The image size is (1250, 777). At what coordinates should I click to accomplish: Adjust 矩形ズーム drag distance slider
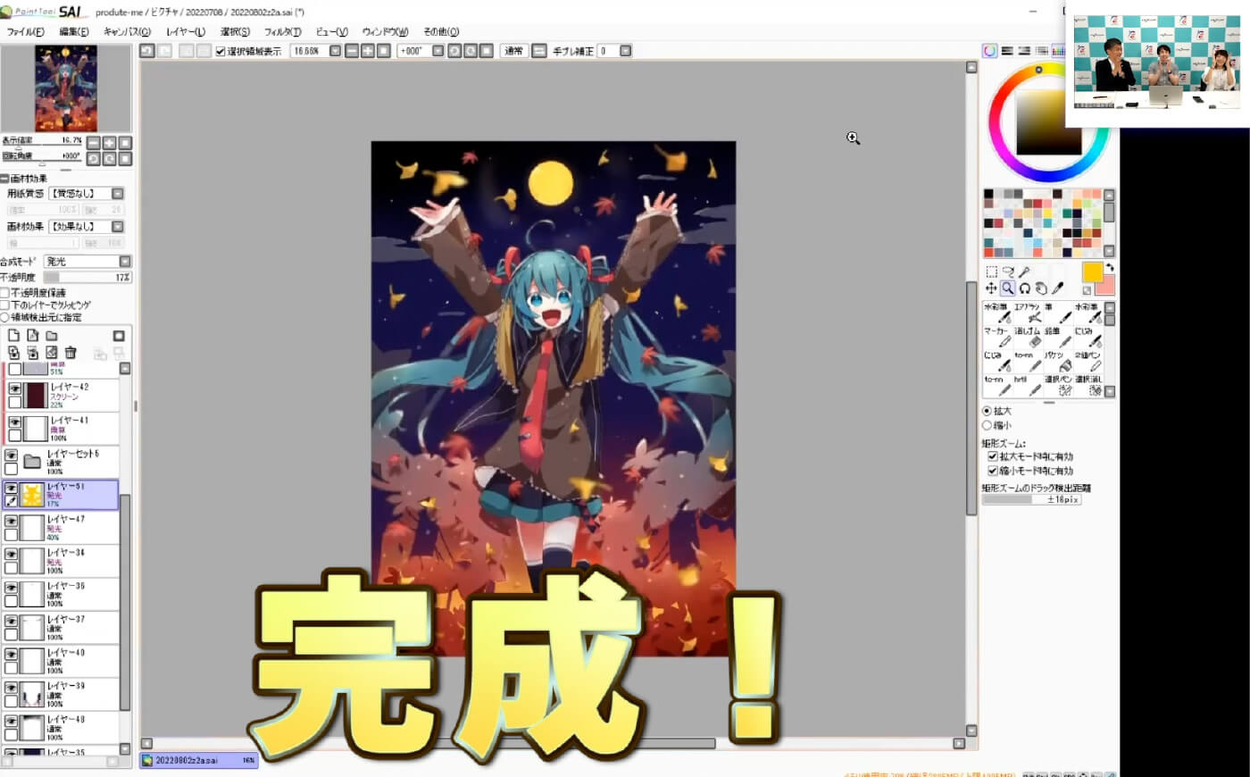point(1031,500)
